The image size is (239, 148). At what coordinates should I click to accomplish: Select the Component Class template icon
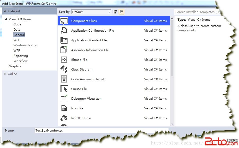pyautogui.click(x=64, y=21)
